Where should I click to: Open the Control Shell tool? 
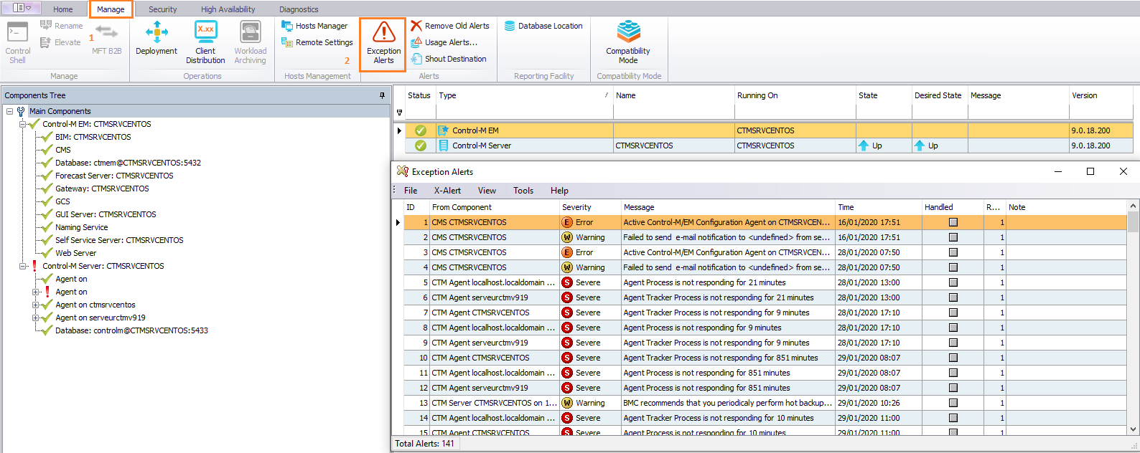(x=17, y=43)
